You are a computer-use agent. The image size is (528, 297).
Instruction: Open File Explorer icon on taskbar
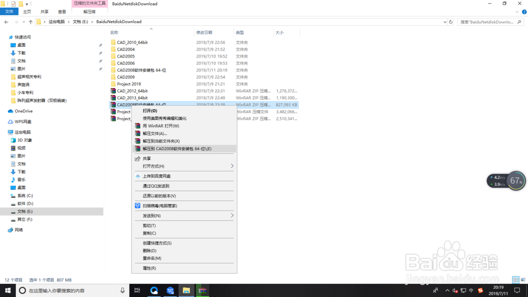[186, 290]
